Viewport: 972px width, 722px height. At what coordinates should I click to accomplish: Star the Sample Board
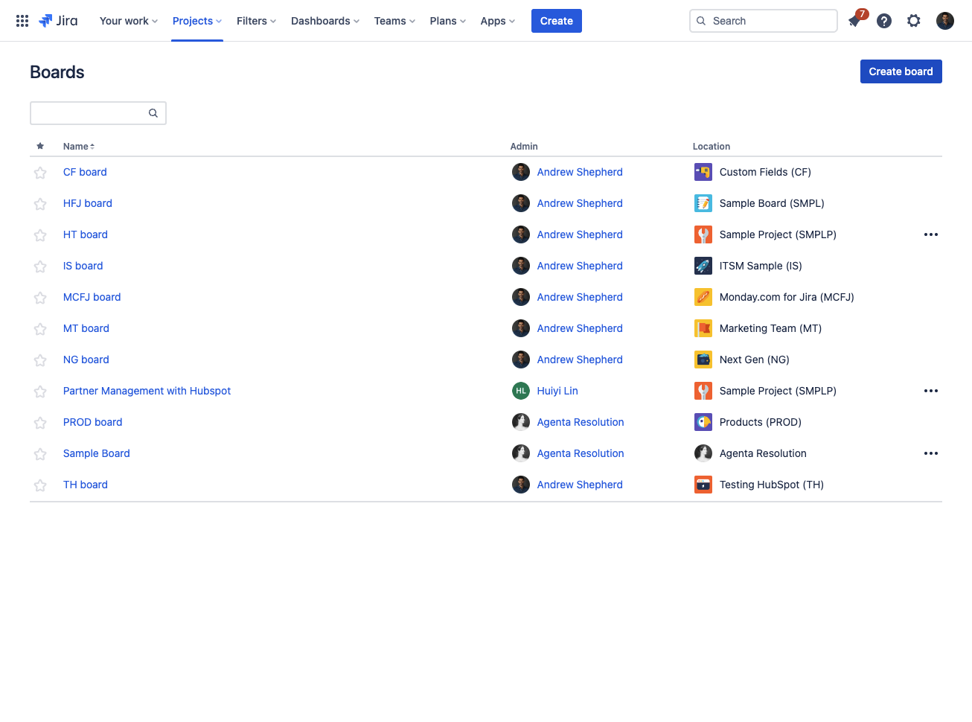point(40,454)
